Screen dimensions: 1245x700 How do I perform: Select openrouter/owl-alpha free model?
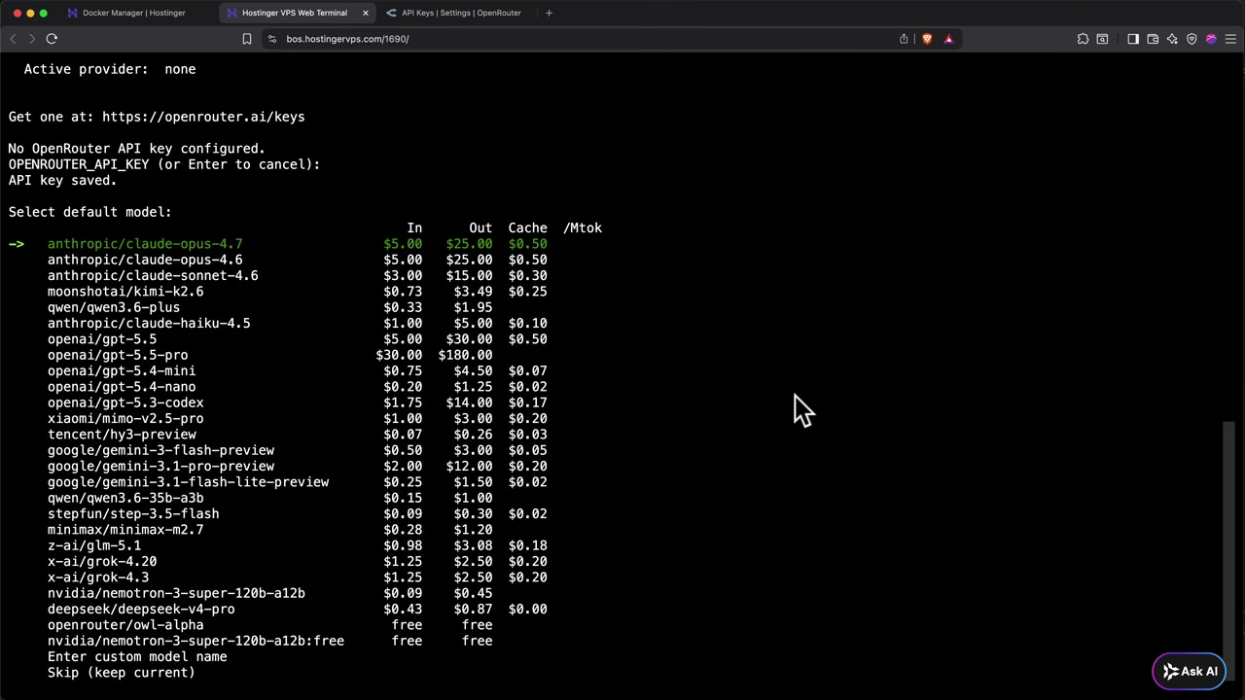coord(125,625)
